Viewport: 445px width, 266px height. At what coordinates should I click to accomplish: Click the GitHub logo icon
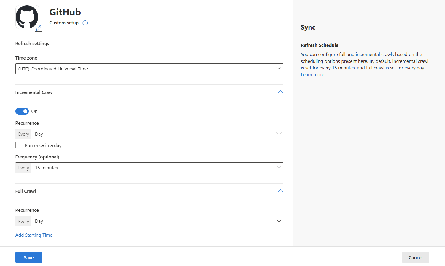point(27,17)
